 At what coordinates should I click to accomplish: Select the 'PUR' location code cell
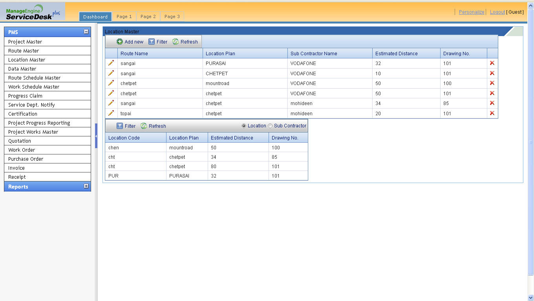click(x=136, y=176)
